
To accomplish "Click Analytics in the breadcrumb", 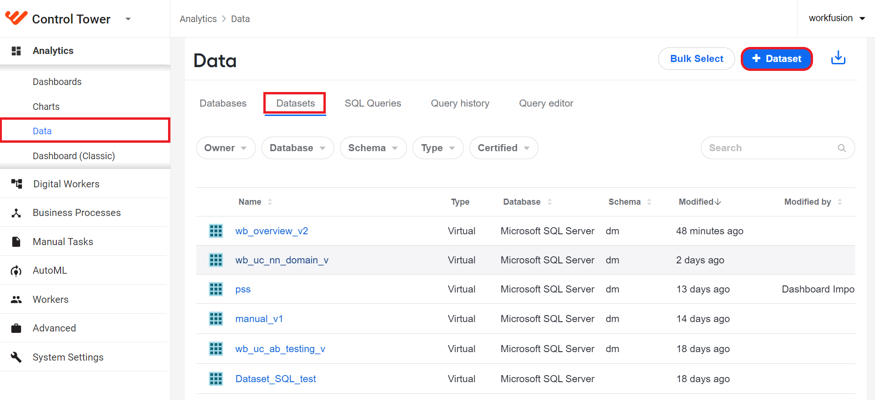I will tap(198, 19).
